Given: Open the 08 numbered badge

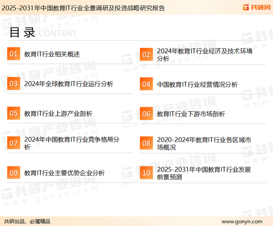Looking at the screenshot, I should (x=146, y=143).
